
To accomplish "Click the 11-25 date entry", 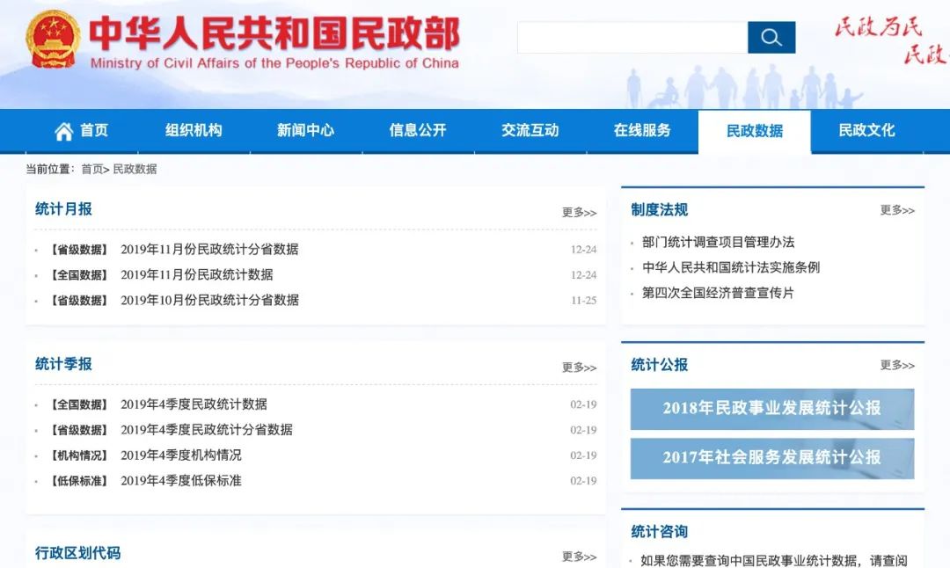I will pyautogui.click(x=583, y=301).
